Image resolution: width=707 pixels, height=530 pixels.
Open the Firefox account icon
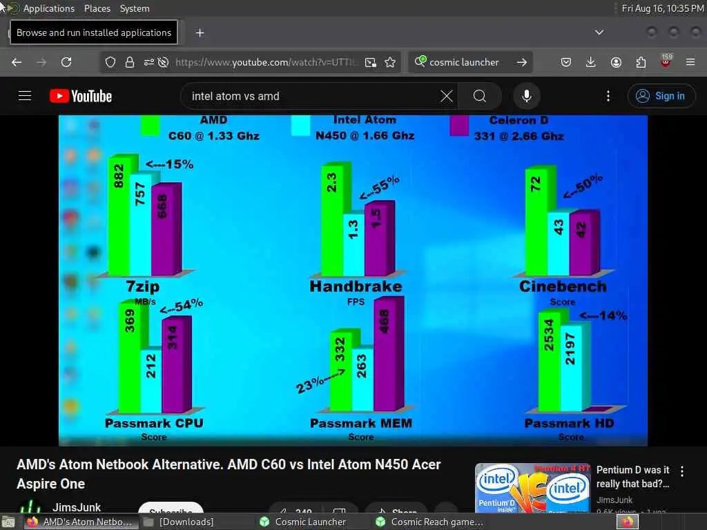616,62
